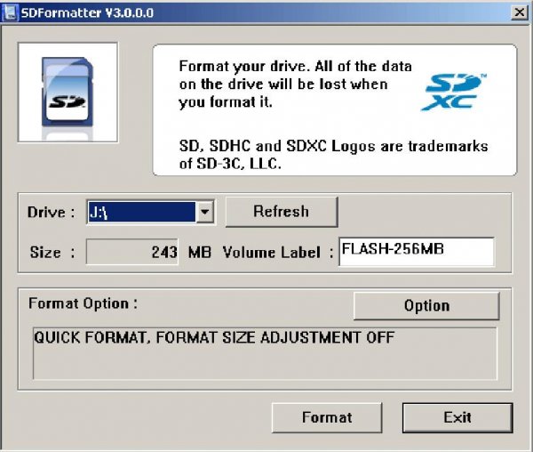Click the MB unit label
This screenshot has height=452, width=533.
[200, 252]
